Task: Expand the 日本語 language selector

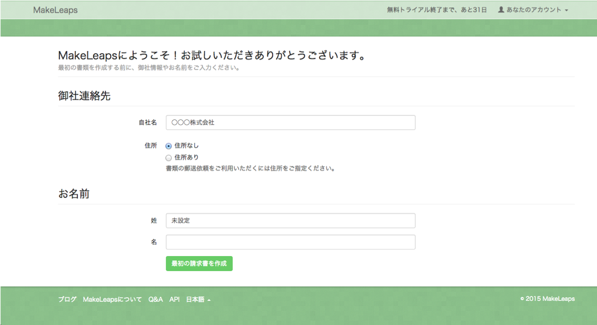Action: (198, 300)
